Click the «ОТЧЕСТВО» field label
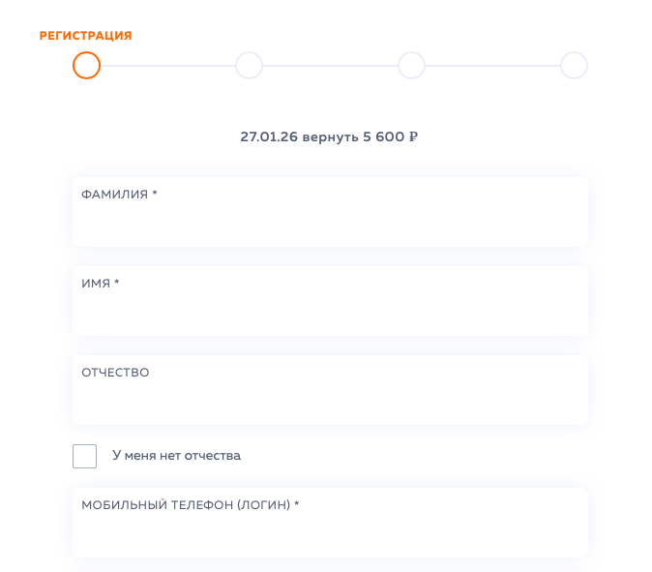The image size is (652, 572). click(115, 373)
